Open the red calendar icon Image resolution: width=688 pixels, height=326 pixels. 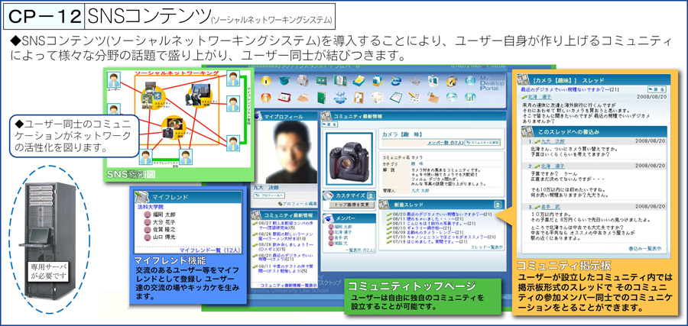click(284, 98)
